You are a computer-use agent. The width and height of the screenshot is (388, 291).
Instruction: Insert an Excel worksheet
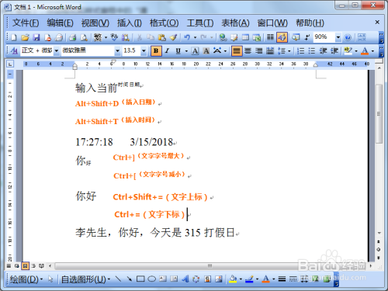click(257, 37)
